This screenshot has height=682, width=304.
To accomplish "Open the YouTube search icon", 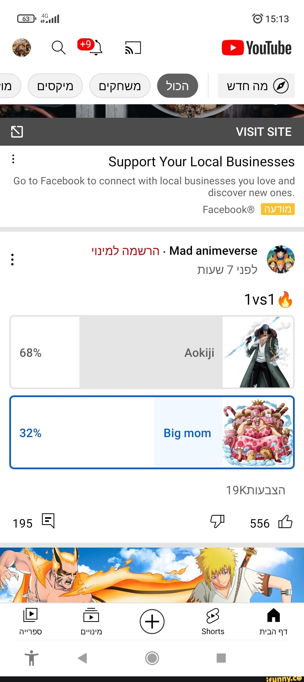I will click(x=59, y=47).
